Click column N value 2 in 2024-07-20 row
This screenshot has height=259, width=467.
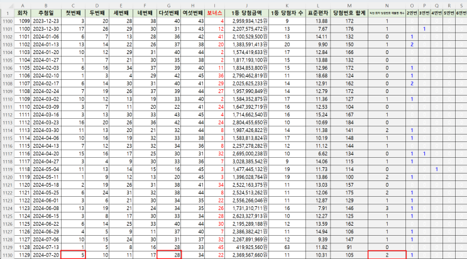click(x=387, y=255)
